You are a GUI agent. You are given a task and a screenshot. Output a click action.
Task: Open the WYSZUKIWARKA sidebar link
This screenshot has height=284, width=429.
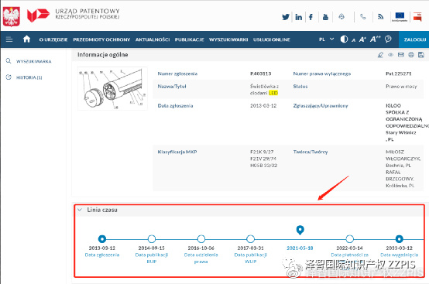[33, 61]
